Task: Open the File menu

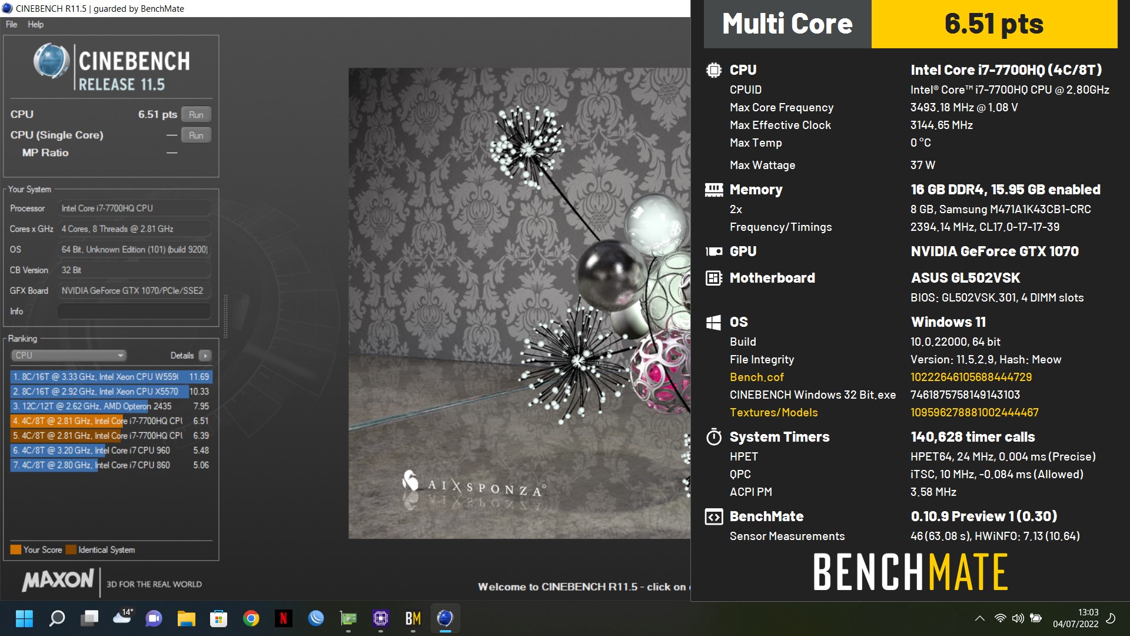Action: coord(11,24)
